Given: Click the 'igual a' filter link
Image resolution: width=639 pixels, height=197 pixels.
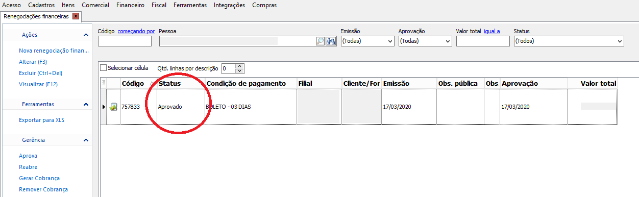Looking at the screenshot, I should [492, 31].
